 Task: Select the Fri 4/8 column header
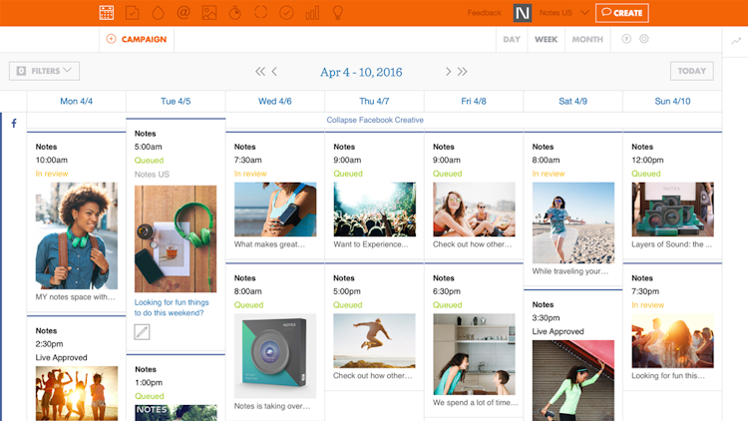pos(473,101)
